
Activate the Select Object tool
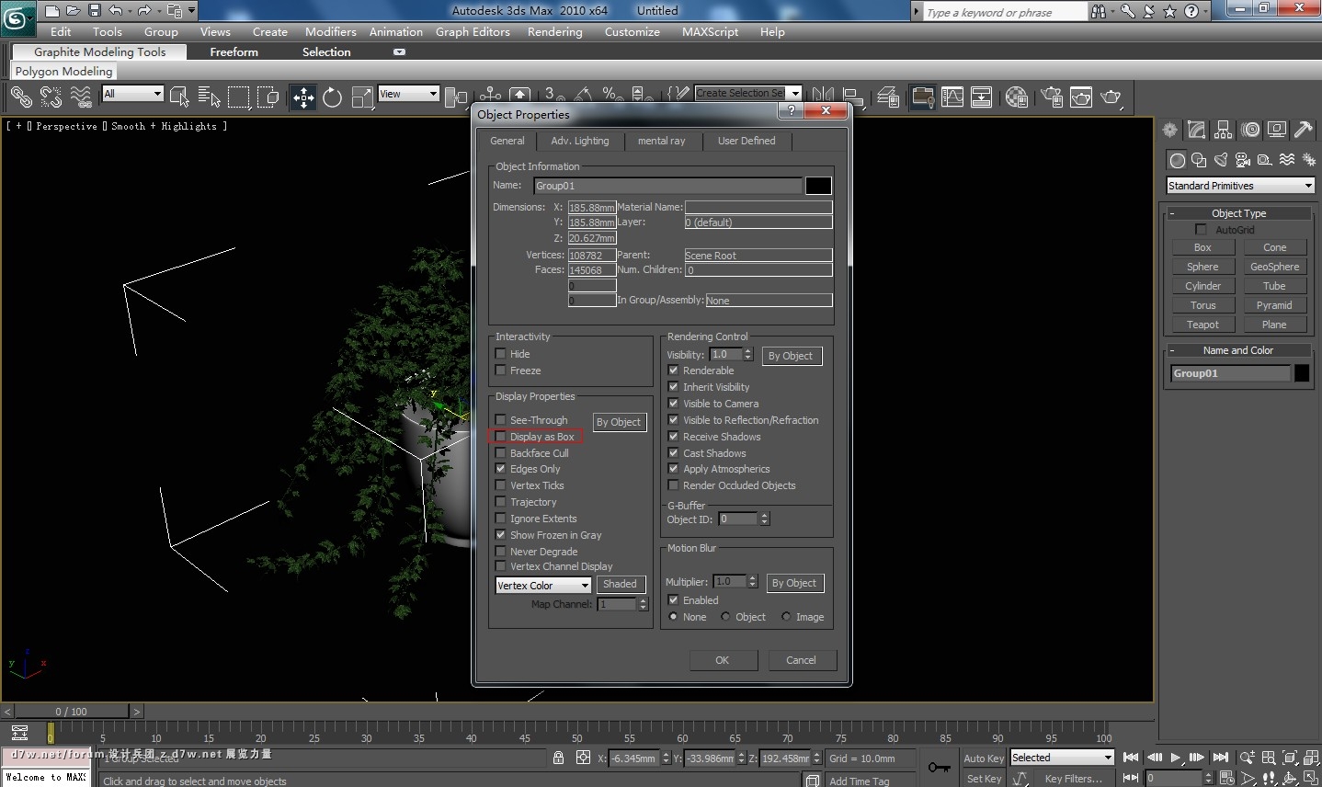pyautogui.click(x=179, y=97)
